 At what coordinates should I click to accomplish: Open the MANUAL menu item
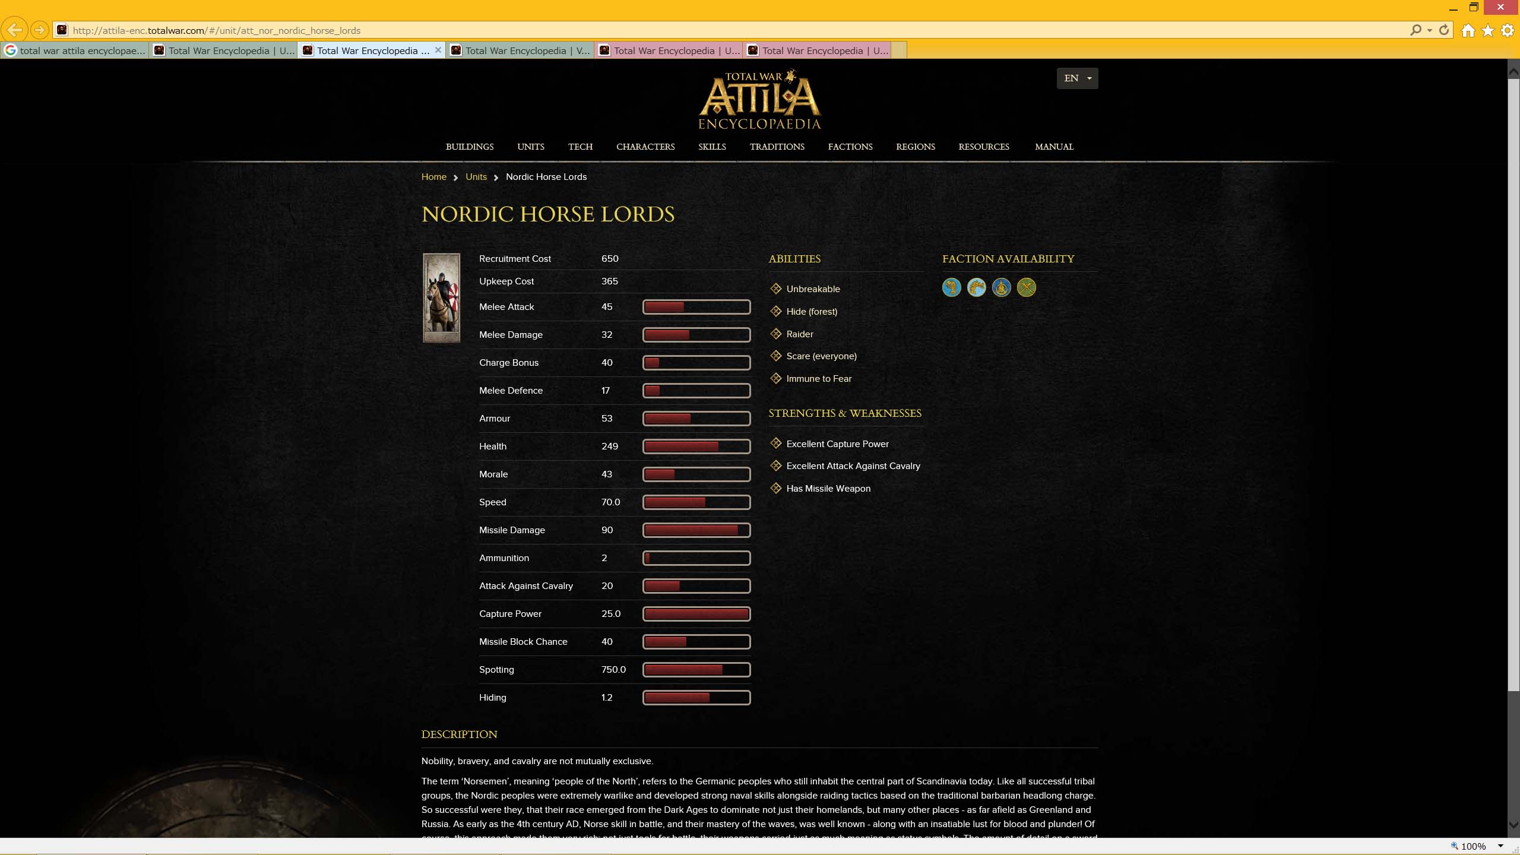point(1054,147)
